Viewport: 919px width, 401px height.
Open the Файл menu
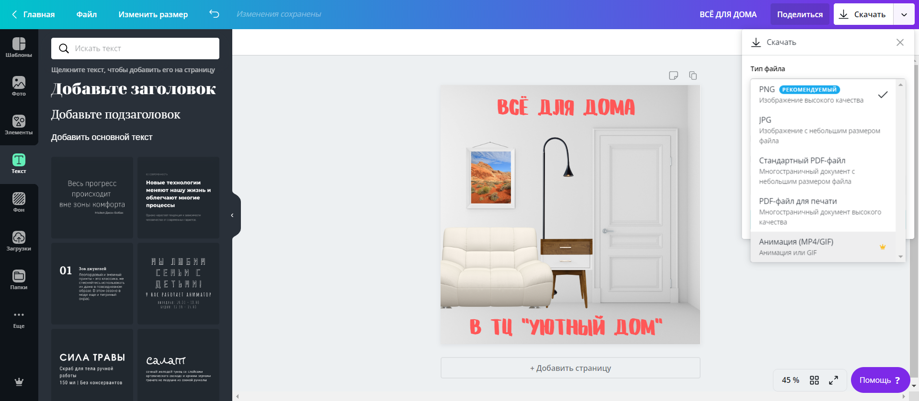tap(87, 14)
